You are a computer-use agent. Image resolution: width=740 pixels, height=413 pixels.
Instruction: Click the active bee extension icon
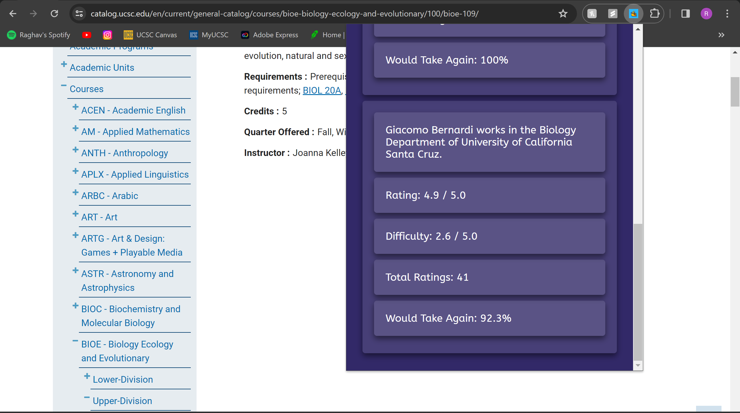pos(633,14)
